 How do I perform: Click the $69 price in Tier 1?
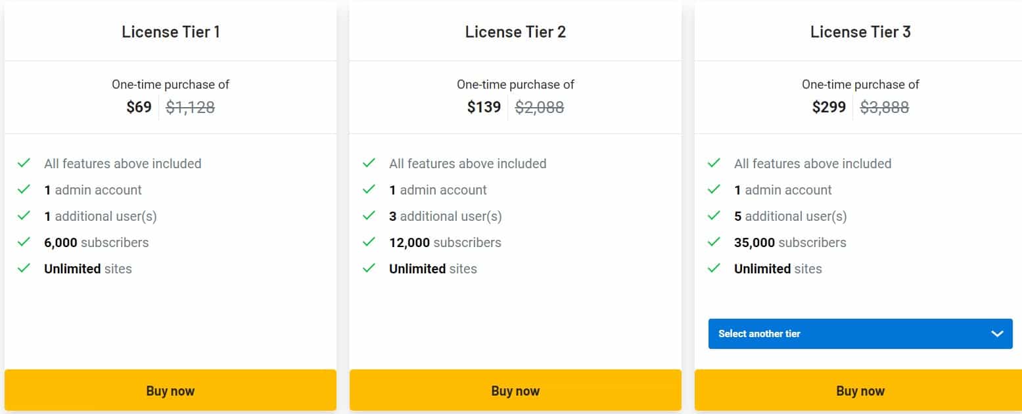point(139,106)
